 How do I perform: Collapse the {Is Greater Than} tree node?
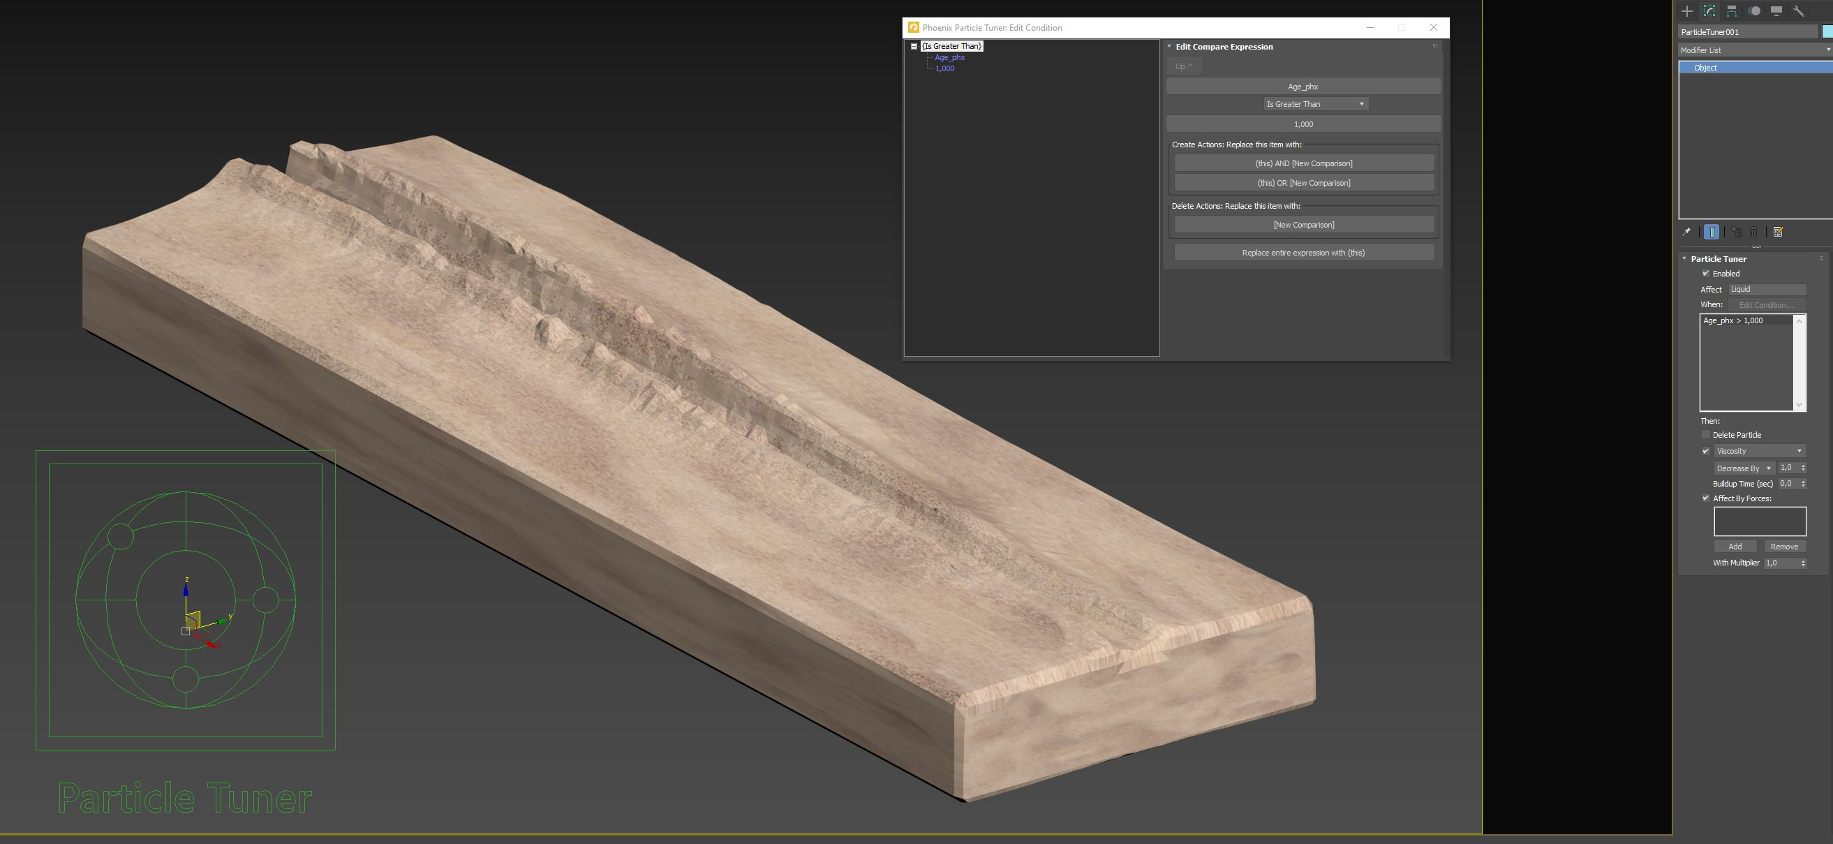[x=914, y=46]
